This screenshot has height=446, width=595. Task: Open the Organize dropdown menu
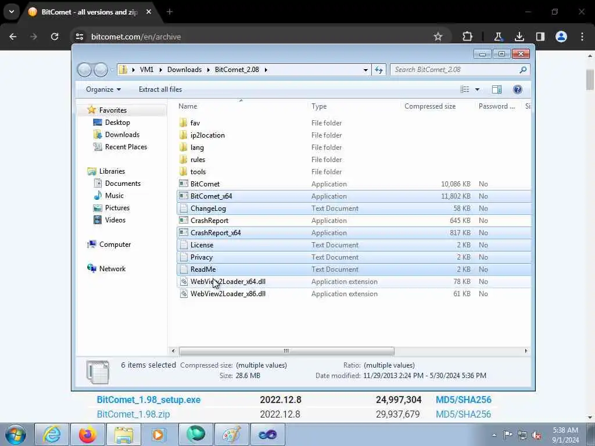[103, 89]
